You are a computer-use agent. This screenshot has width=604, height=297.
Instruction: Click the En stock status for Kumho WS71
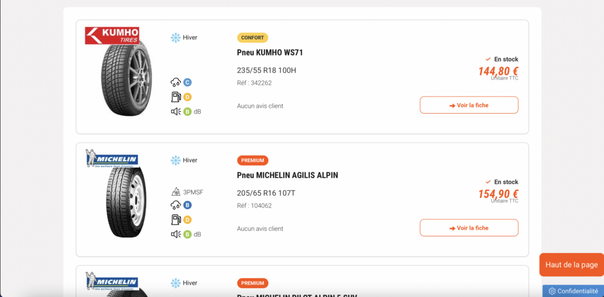[x=502, y=60]
